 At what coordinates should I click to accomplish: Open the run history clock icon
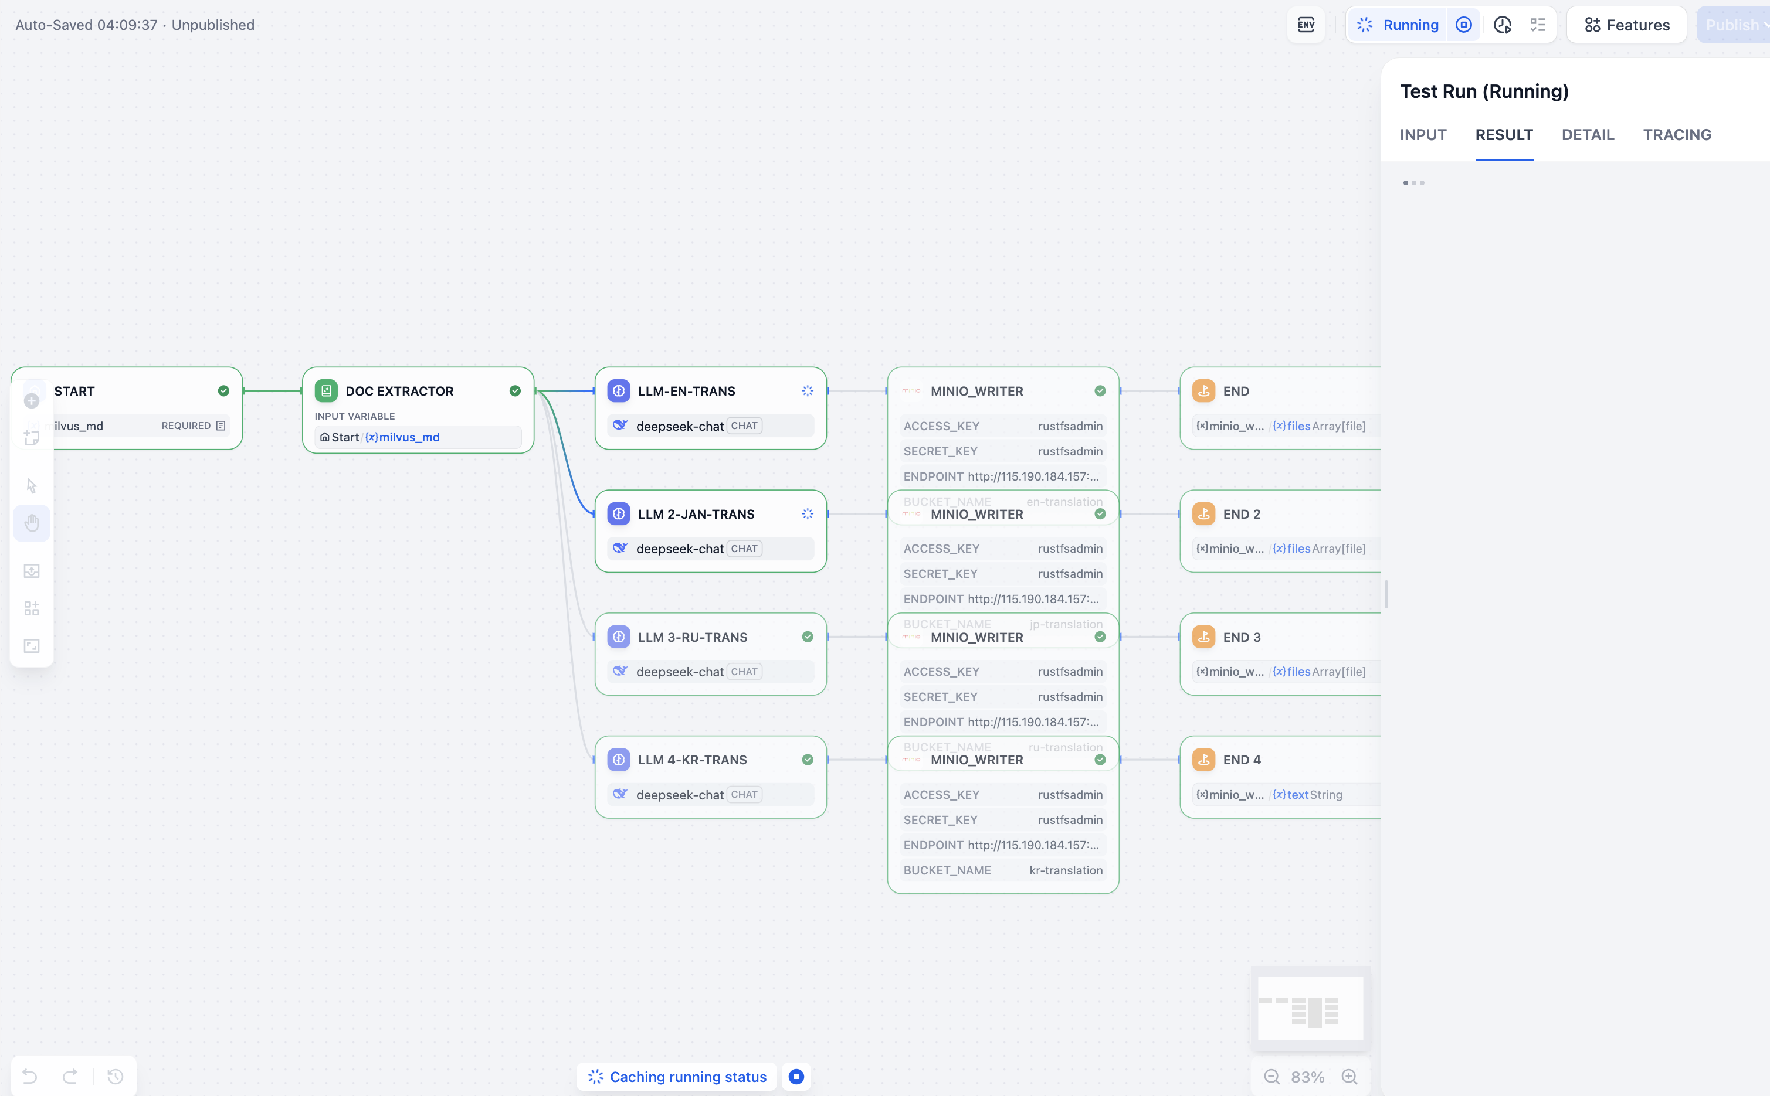pos(1503,25)
